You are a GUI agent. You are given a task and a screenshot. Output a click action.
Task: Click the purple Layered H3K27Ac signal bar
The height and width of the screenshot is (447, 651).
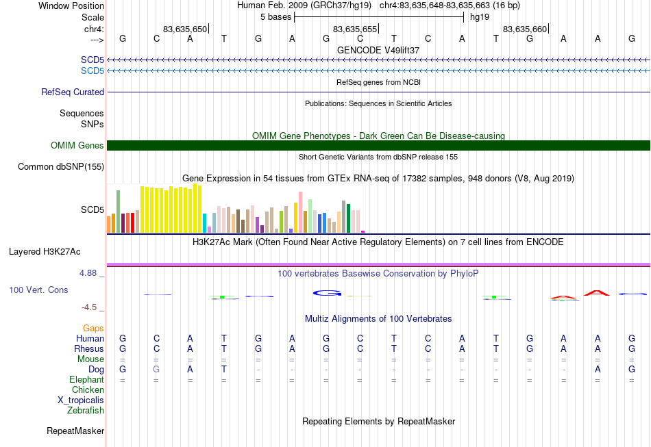378,264
